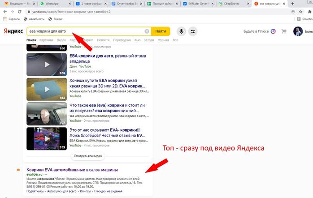Open video 'Это от нас скрывают EVA- коврики'

point(107,133)
